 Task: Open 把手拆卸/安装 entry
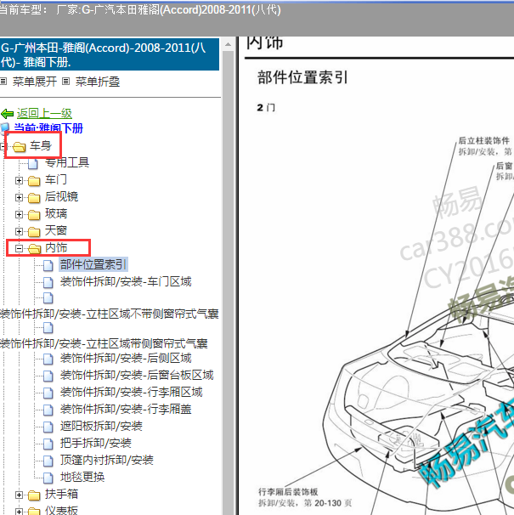pos(95,444)
